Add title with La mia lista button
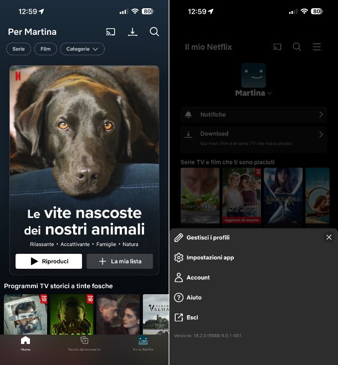Screen dimensions: 338x365 coord(120,261)
